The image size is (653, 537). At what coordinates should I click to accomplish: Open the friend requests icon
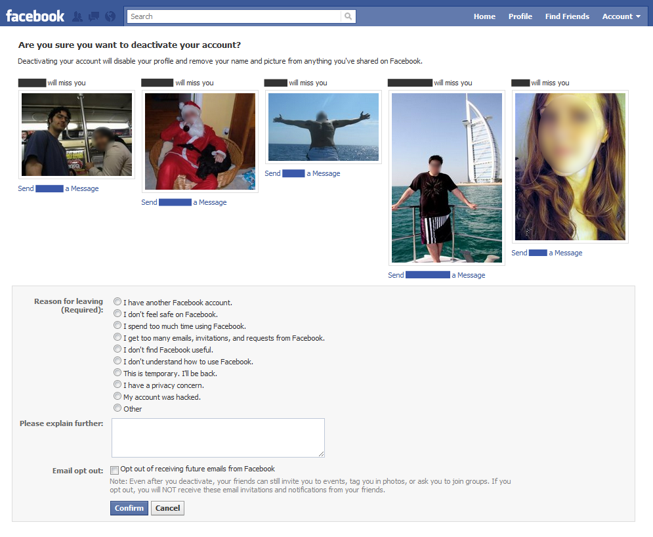pyautogui.click(x=77, y=16)
